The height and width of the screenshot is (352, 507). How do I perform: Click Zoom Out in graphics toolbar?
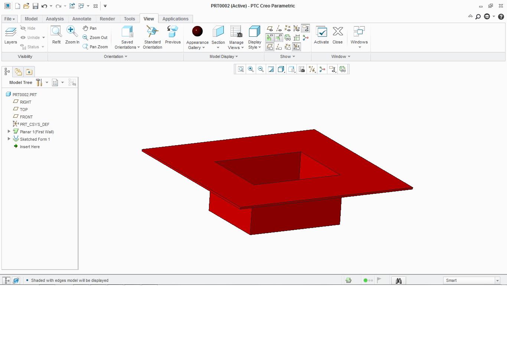click(261, 69)
